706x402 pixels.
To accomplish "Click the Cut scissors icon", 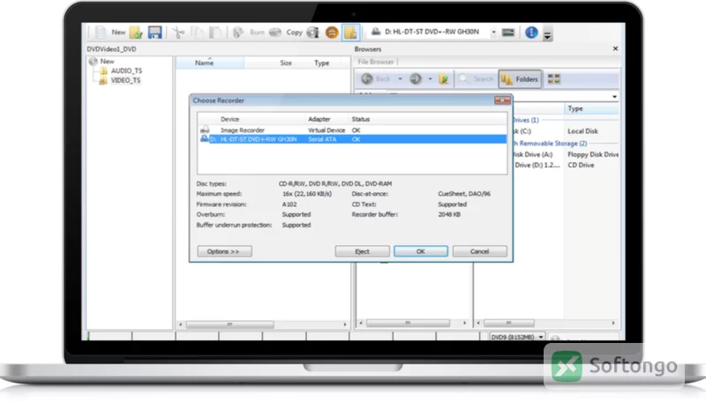I will 179,32.
